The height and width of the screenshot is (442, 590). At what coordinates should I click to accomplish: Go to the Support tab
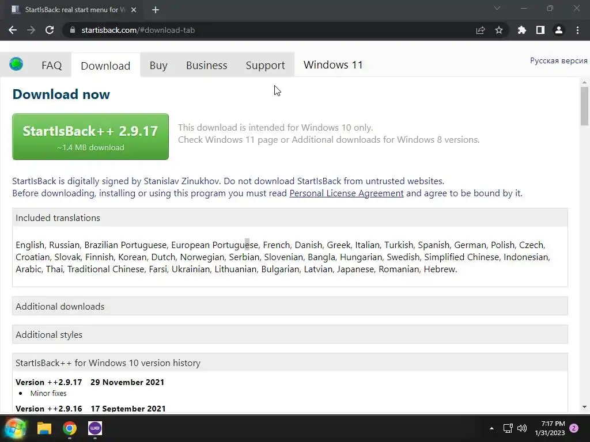tap(265, 65)
